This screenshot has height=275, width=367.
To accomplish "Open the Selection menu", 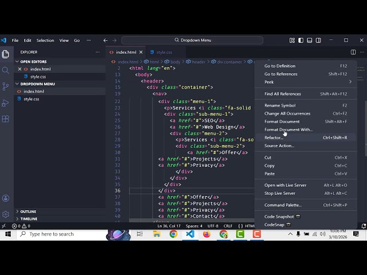I will [x=45, y=40].
